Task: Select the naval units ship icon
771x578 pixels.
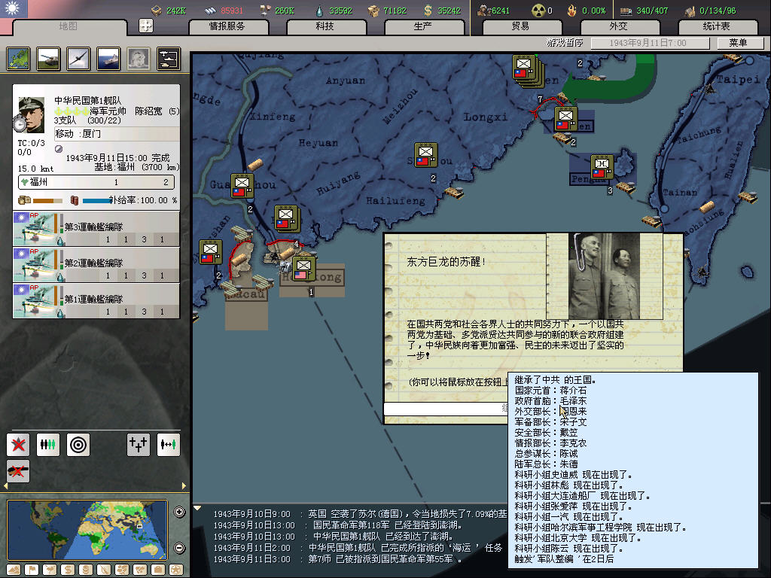Action: pos(108,59)
